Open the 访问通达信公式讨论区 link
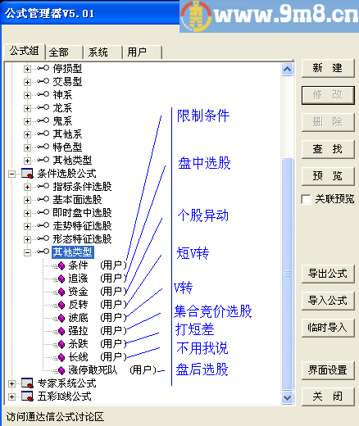Screen dimensions: 359x426 55,417
